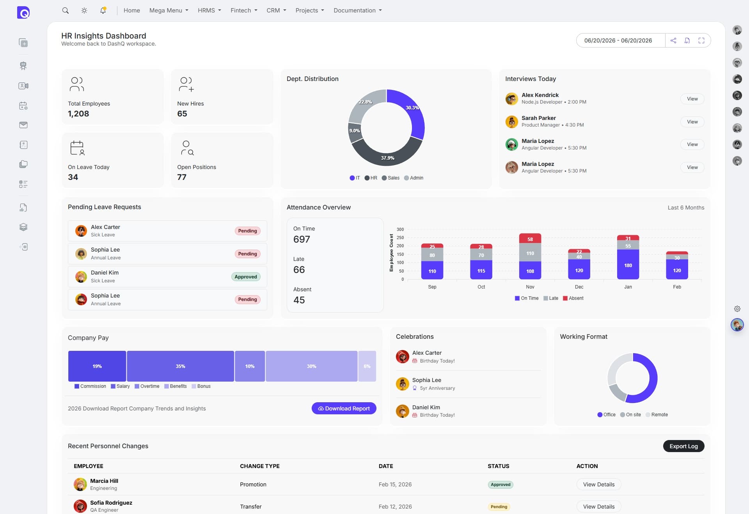Screen dimensions: 749x514
Task: Toggle light/dark theme with the sun icon
Action: [84, 11]
